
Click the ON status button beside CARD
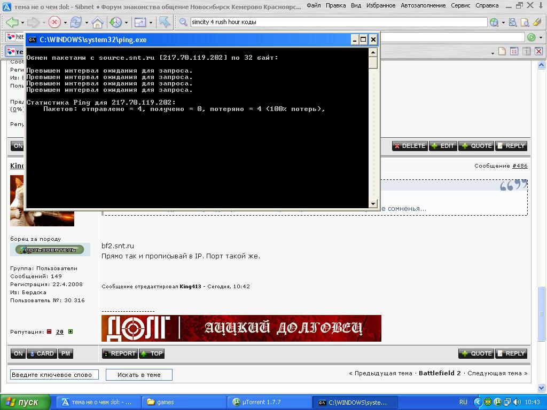(18, 353)
